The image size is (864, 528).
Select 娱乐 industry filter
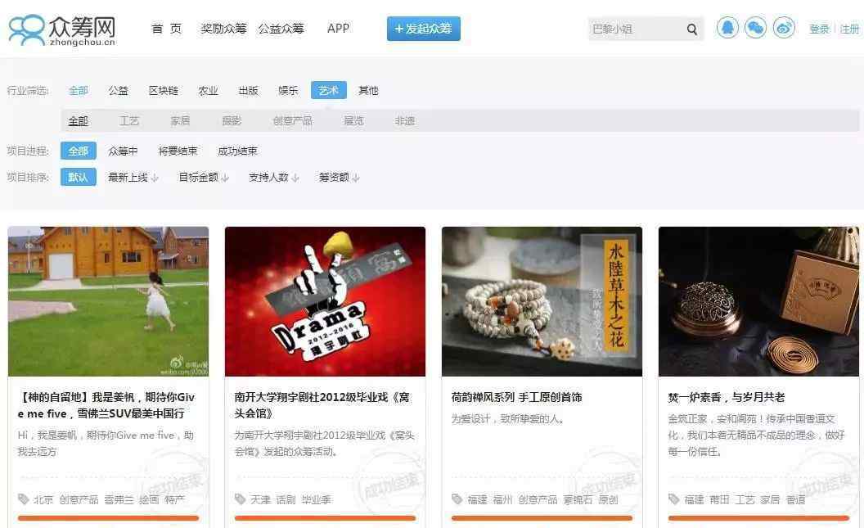pos(288,90)
